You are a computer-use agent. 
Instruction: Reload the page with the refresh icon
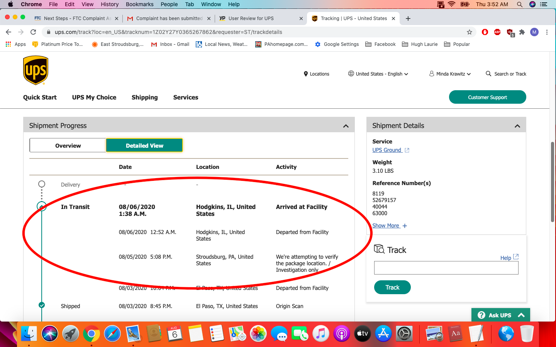(33, 32)
